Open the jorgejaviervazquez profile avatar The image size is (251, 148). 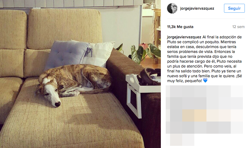pyautogui.click(x=172, y=8)
